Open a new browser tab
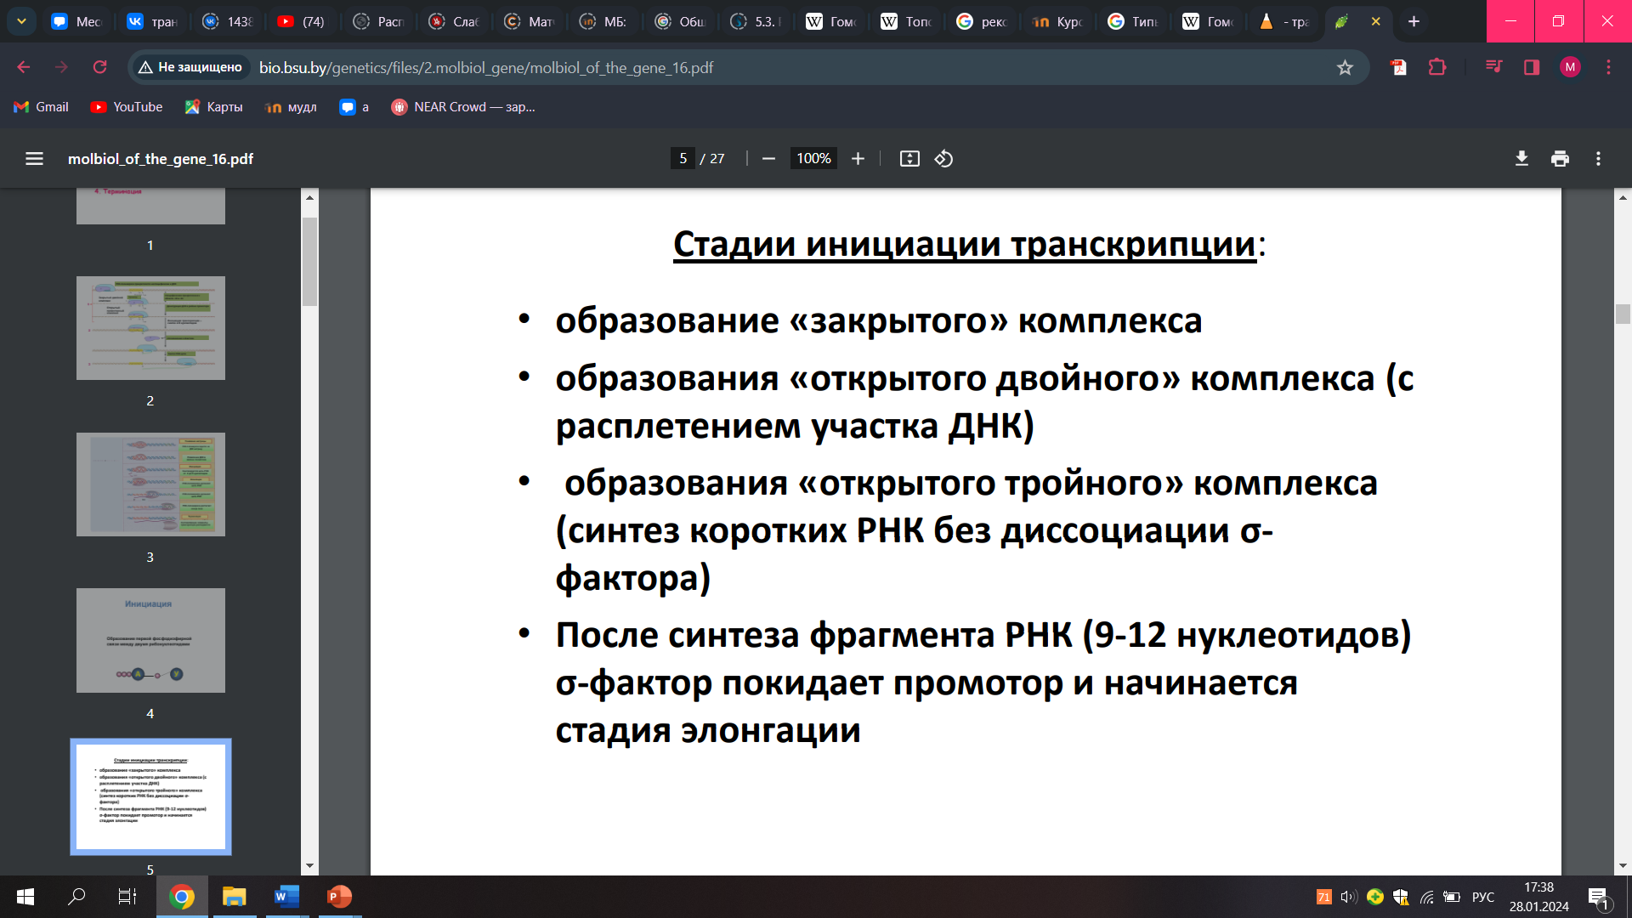1632x918 pixels. click(1414, 21)
